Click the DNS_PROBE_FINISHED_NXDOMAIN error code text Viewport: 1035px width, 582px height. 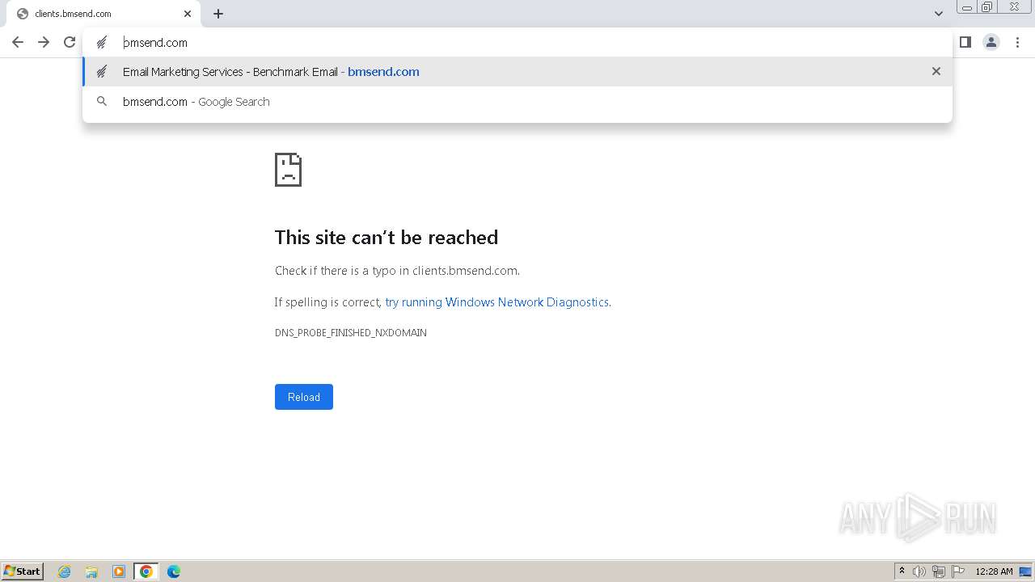(351, 333)
